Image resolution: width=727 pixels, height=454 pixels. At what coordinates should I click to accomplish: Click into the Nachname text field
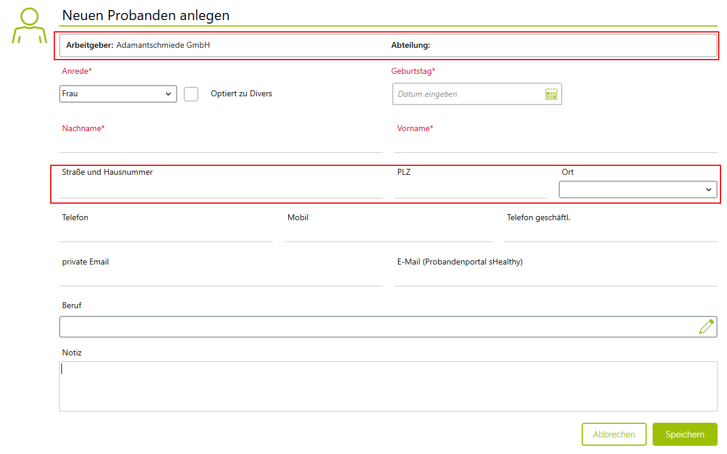coord(221,145)
